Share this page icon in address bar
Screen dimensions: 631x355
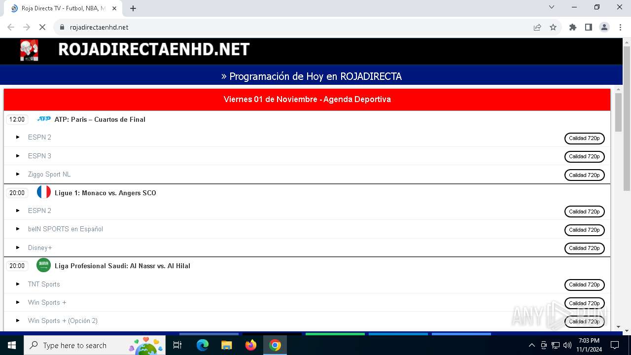click(x=537, y=27)
